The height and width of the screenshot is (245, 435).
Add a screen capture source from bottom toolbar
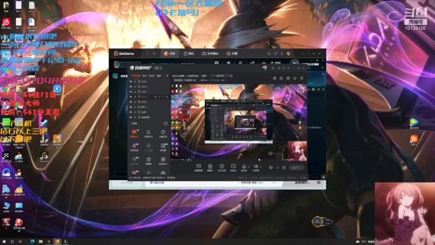198,168
